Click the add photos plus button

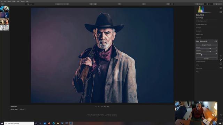2,4
